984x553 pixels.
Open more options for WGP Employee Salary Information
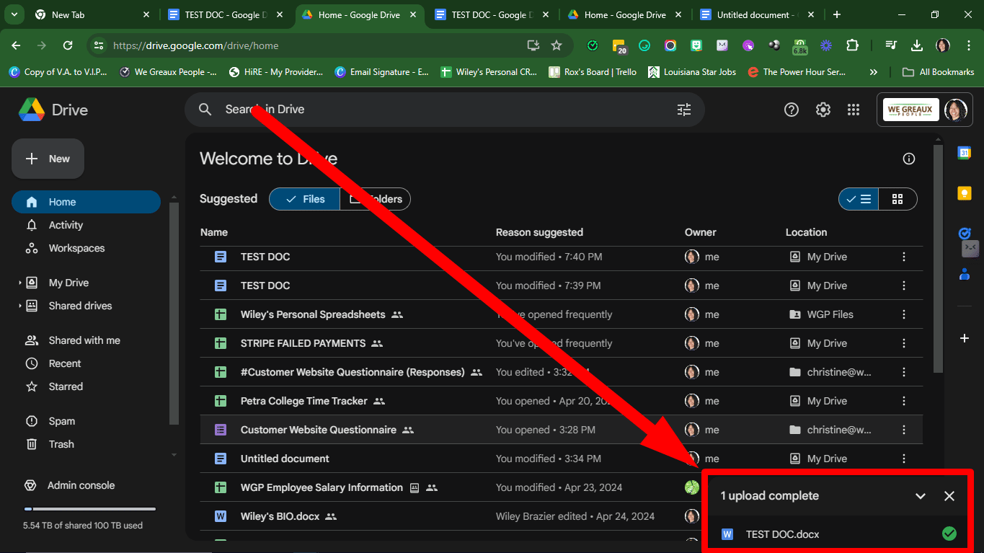[x=904, y=487]
